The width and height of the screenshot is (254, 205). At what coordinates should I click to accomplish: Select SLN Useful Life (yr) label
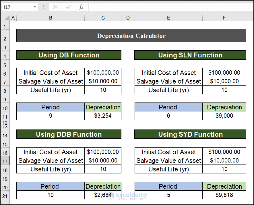click(168, 90)
